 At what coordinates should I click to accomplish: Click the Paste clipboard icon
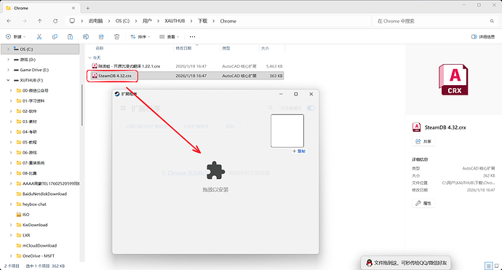click(70, 37)
